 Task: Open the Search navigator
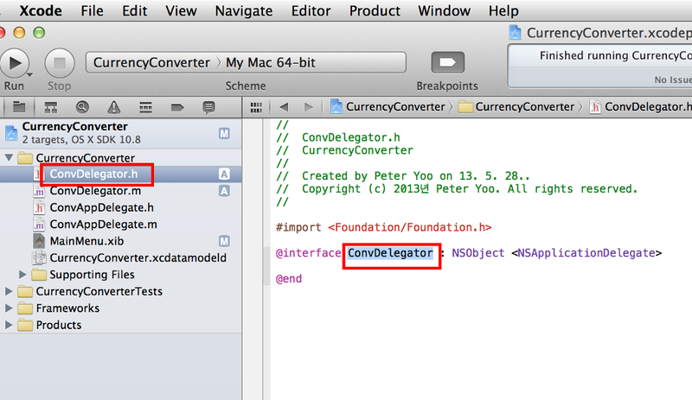pyautogui.click(x=81, y=107)
